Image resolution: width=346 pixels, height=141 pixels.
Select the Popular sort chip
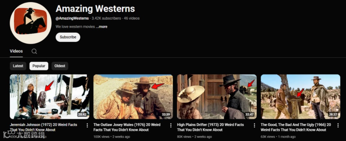[x=39, y=66]
